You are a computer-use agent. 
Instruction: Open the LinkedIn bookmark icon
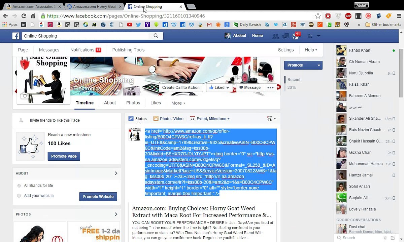(24, 25)
